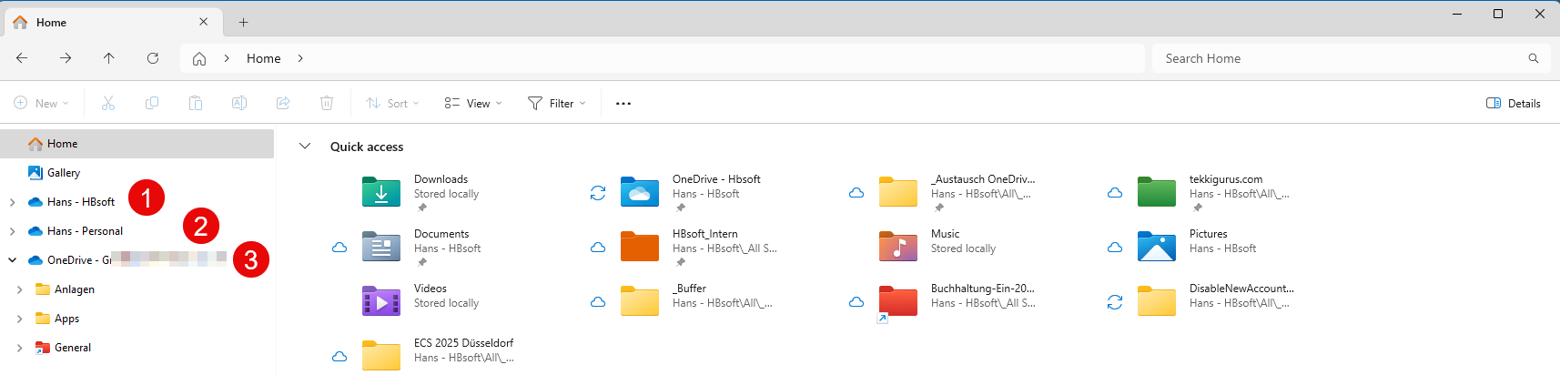Open the Filter dropdown
The height and width of the screenshot is (375, 1560).
pos(556,104)
